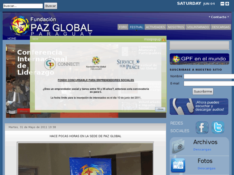Click the Archivos folder icon
234x175 pixels.
(178, 146)
